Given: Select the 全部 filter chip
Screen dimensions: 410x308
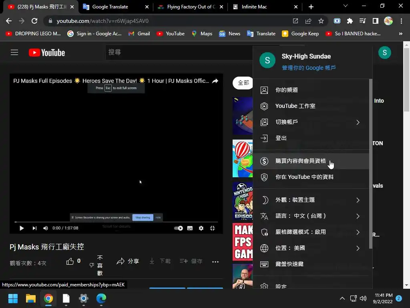Looking at the screenshot, I should pyautogui.click(x=243, y=83).
